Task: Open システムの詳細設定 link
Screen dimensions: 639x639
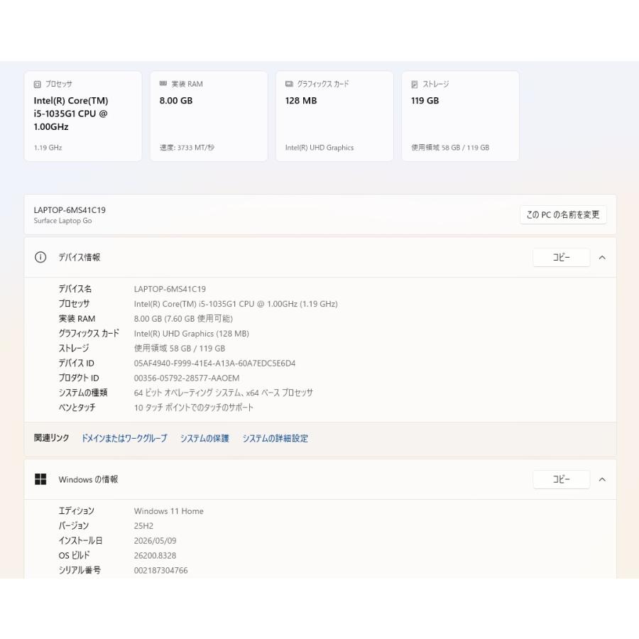Action: [x=275, y=439]
